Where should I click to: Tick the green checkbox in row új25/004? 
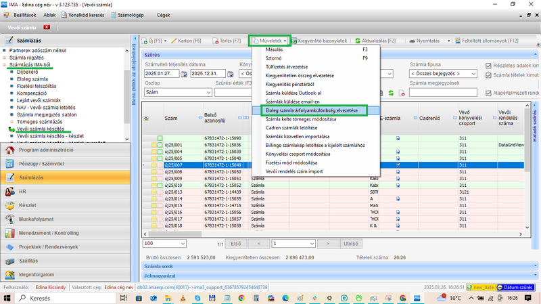[160, 152]
